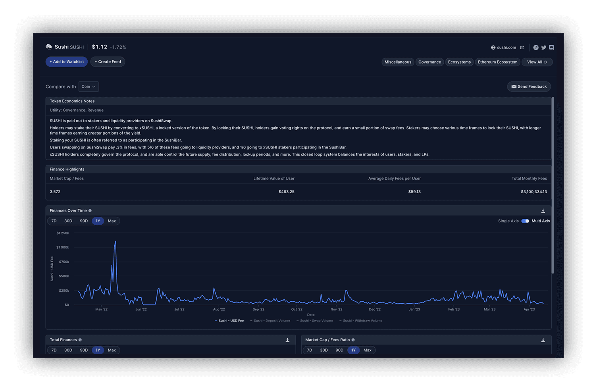Click the 3.572 Market Cap / Fees value
This screenshot has height=391, width=597.
pyautogui.click(x=55, y=192)
